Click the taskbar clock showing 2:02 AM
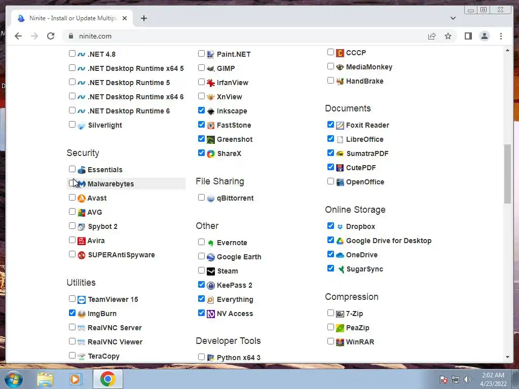 (493, 379)
